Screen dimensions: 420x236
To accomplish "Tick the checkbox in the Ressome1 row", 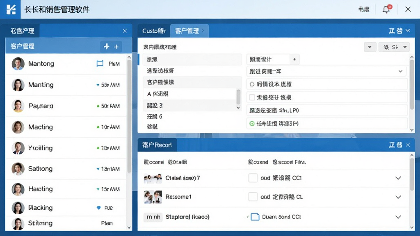I will [253, 197].
